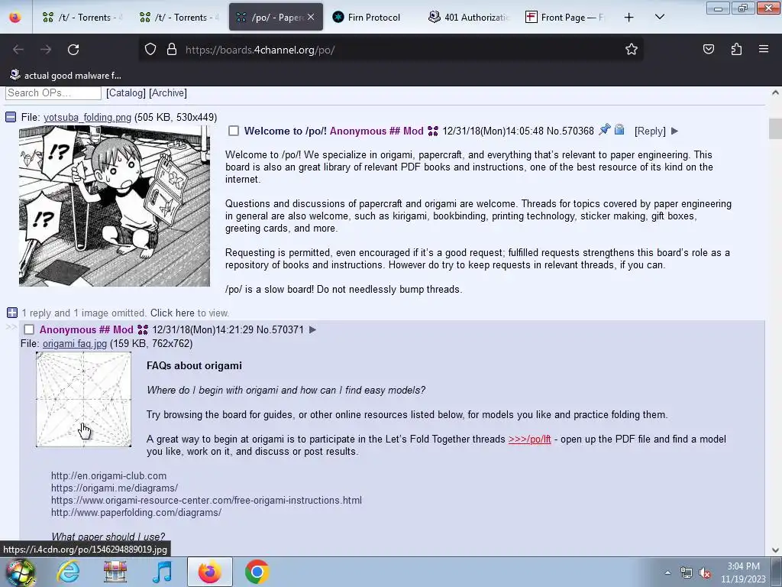Open tracking protection shield icon

[x=150, y=50]
